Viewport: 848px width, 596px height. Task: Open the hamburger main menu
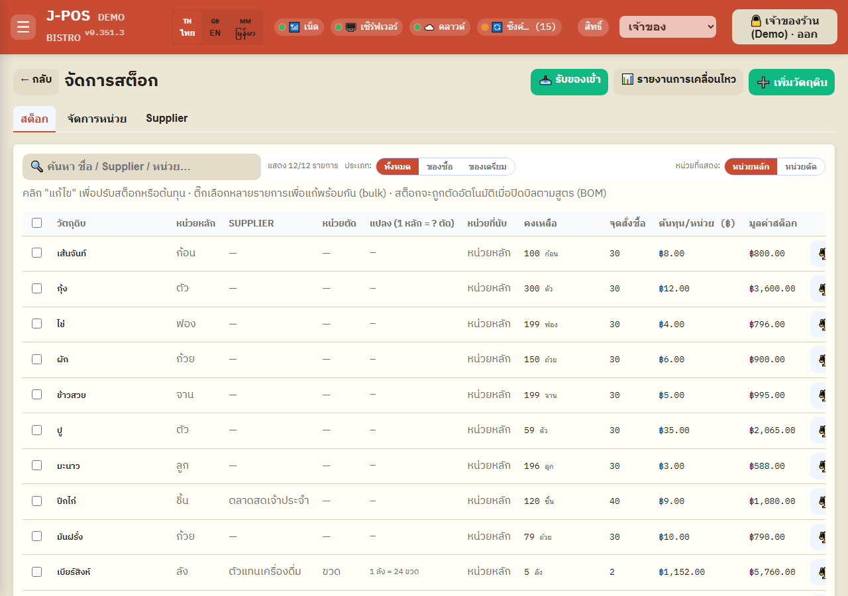(x=23, y=27)
